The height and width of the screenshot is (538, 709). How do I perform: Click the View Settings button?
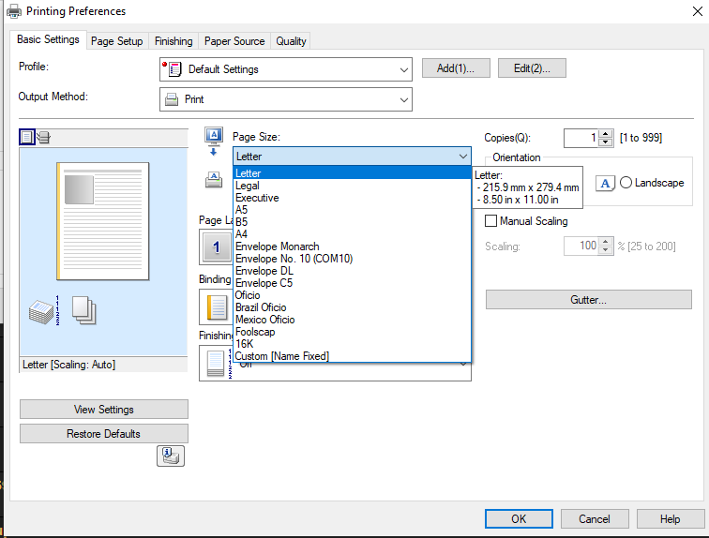click(103, 410)
